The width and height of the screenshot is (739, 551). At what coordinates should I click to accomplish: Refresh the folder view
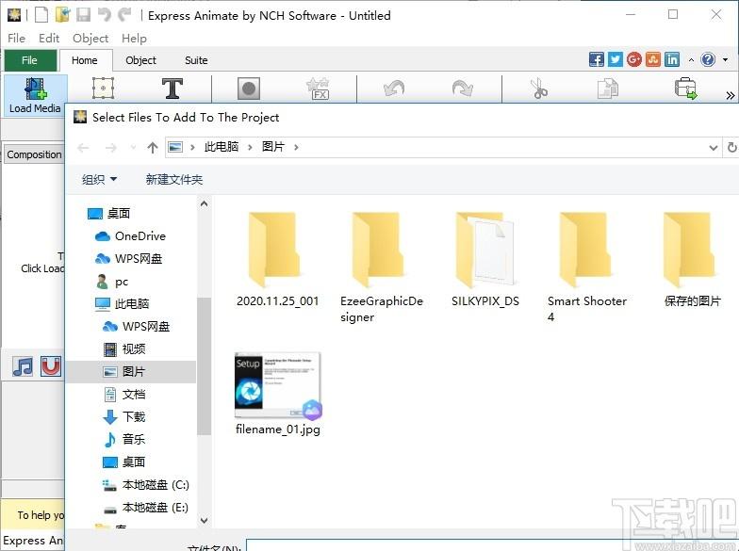coord(731,147)
